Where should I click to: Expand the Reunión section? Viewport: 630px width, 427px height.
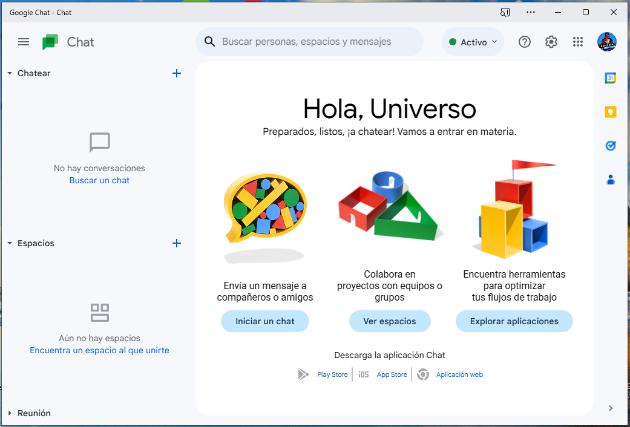tap(10, 413)
